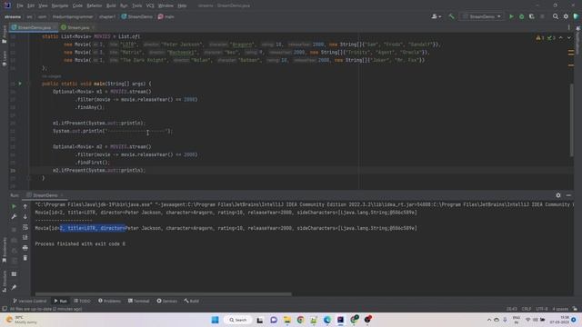Open the Terminal tool window
Image resolution: width=582 pixels, height=327 pixels.
[x=138, y=301]
